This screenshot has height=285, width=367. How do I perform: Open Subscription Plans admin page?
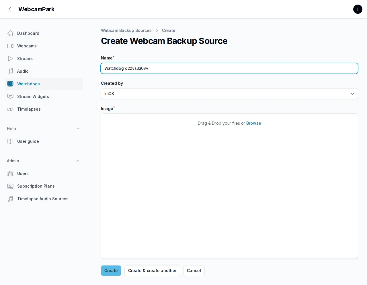pyautogui.click(x=44, y=186)
